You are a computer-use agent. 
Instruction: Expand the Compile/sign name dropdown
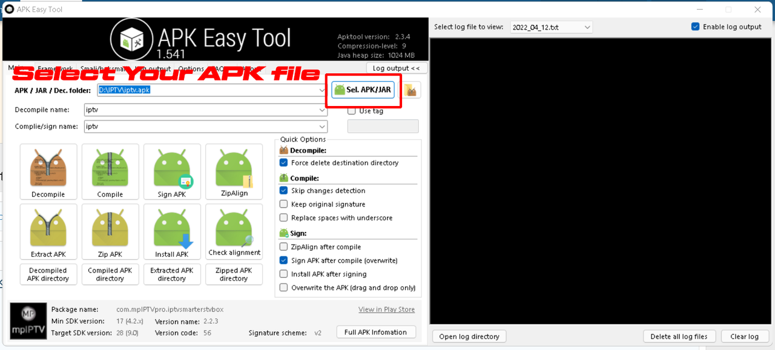click(x=322, y=127)
